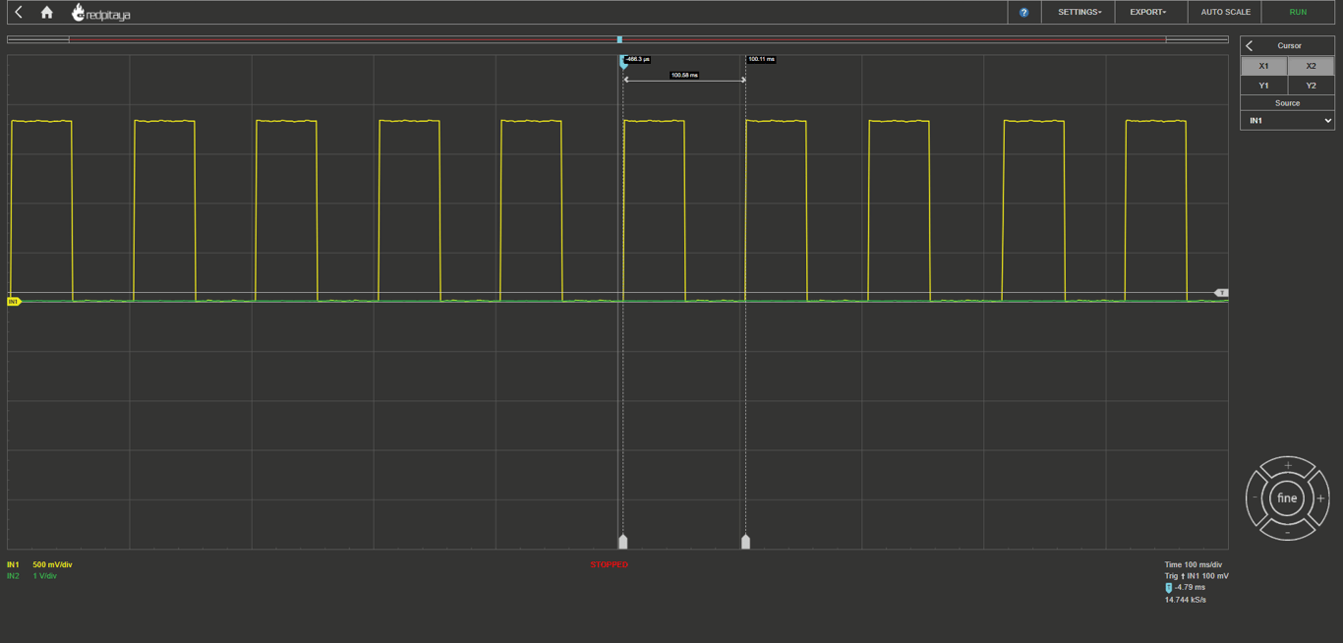Screen dimensions: 1343x643
Task: Select the blue trigger position marker atop graph
Action: tap(622, 62)
